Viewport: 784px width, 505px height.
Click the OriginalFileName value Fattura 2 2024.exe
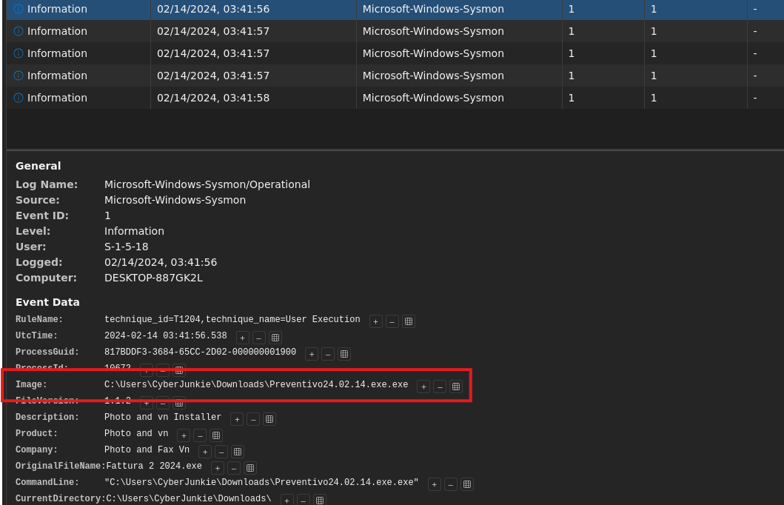pos(154,466)
